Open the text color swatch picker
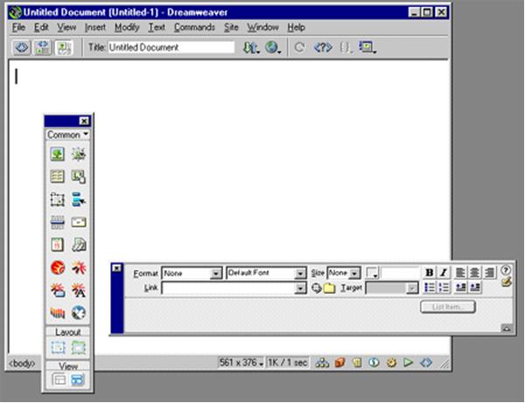This screenshot has height=403, width=525. 372,273
